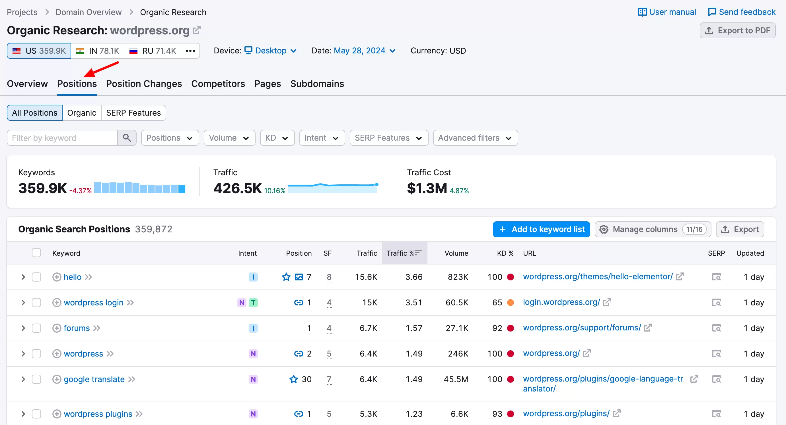Toggle the Organic filter button
786x425 pixels.
point(82,113)
